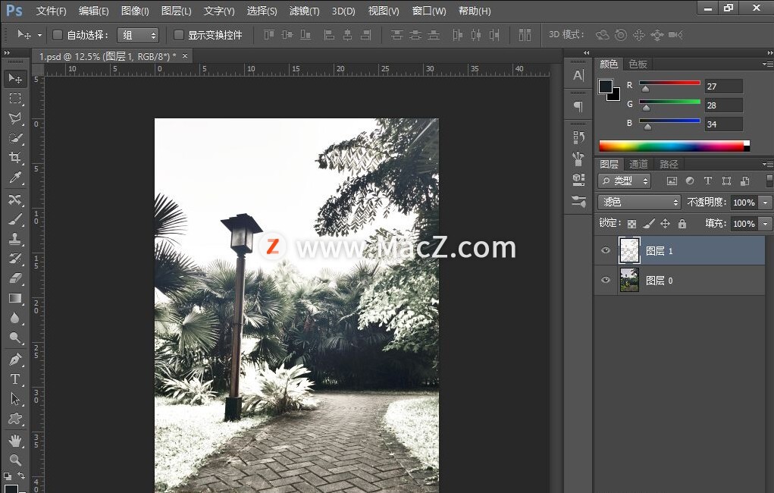The image size is (774, 493).
Task: Toggle type layer filter icon
Action: point(708,181)
